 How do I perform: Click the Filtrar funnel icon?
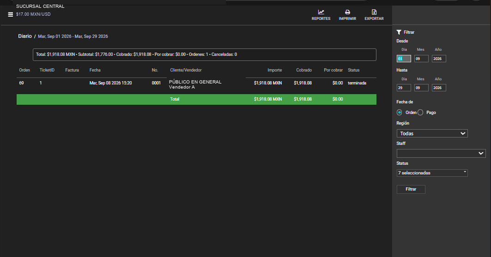pos(399,32)
